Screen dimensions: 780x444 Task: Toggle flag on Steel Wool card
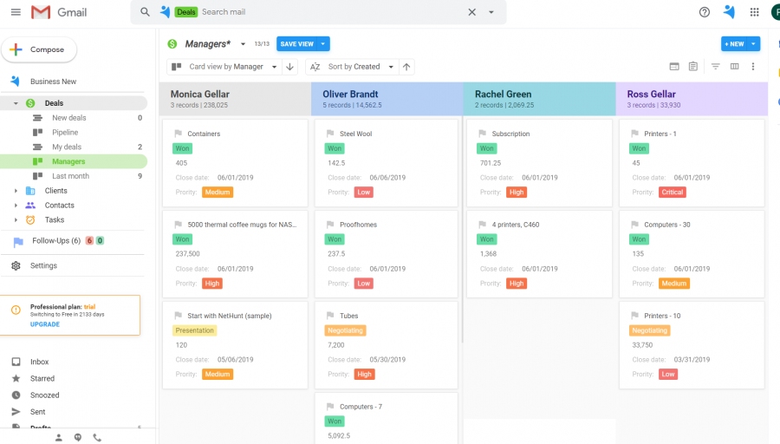pos(330,134)
